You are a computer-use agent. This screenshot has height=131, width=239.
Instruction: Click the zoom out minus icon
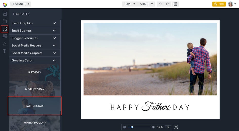click(x=125, y=127)
